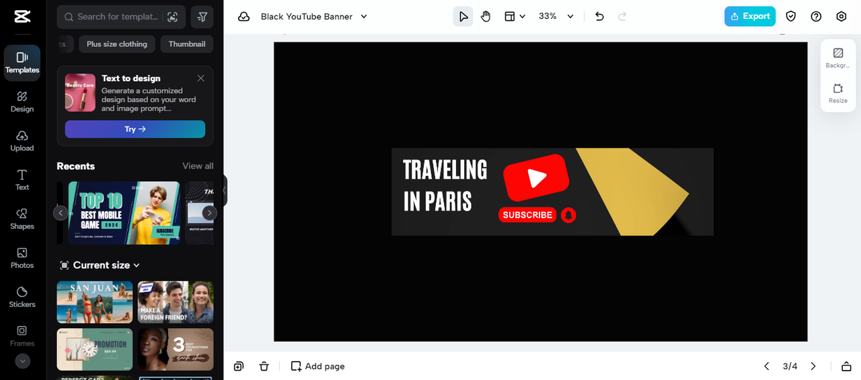Open the Frames sidebar panel

(22, 336)
